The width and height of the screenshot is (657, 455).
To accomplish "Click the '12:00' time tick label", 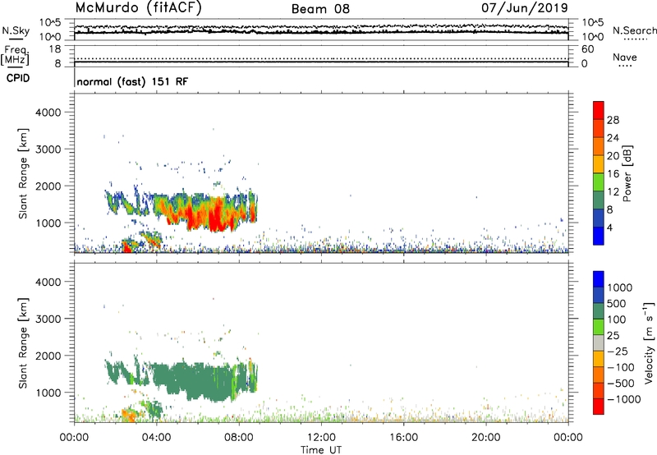I will coord(321,438).
